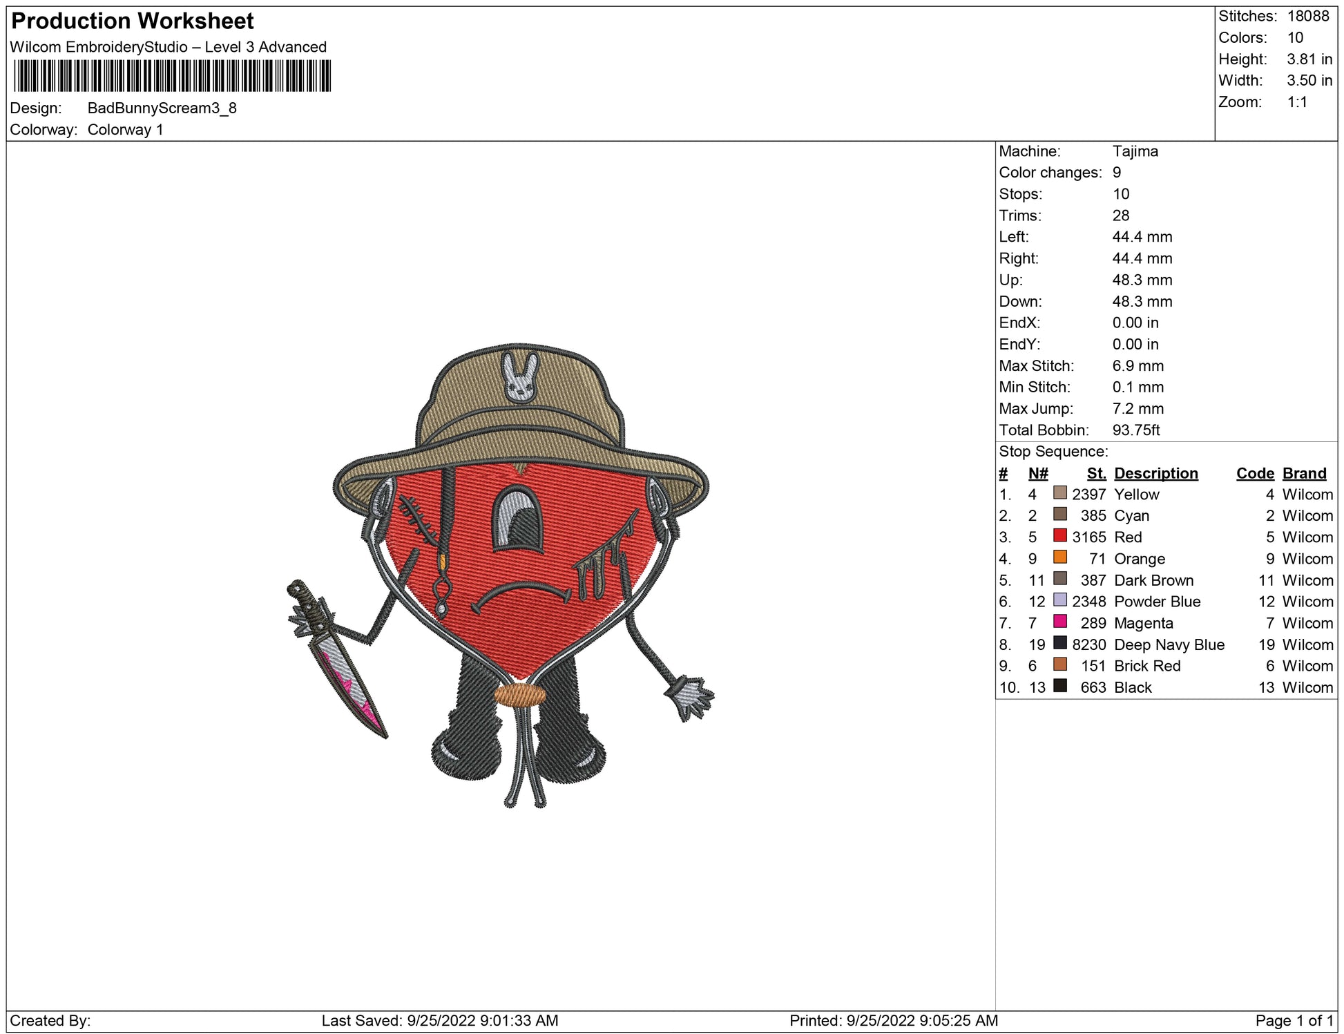Click the Red thread color swatch
Screen dimensions: 1344x1034
[x=1059, y=535]
